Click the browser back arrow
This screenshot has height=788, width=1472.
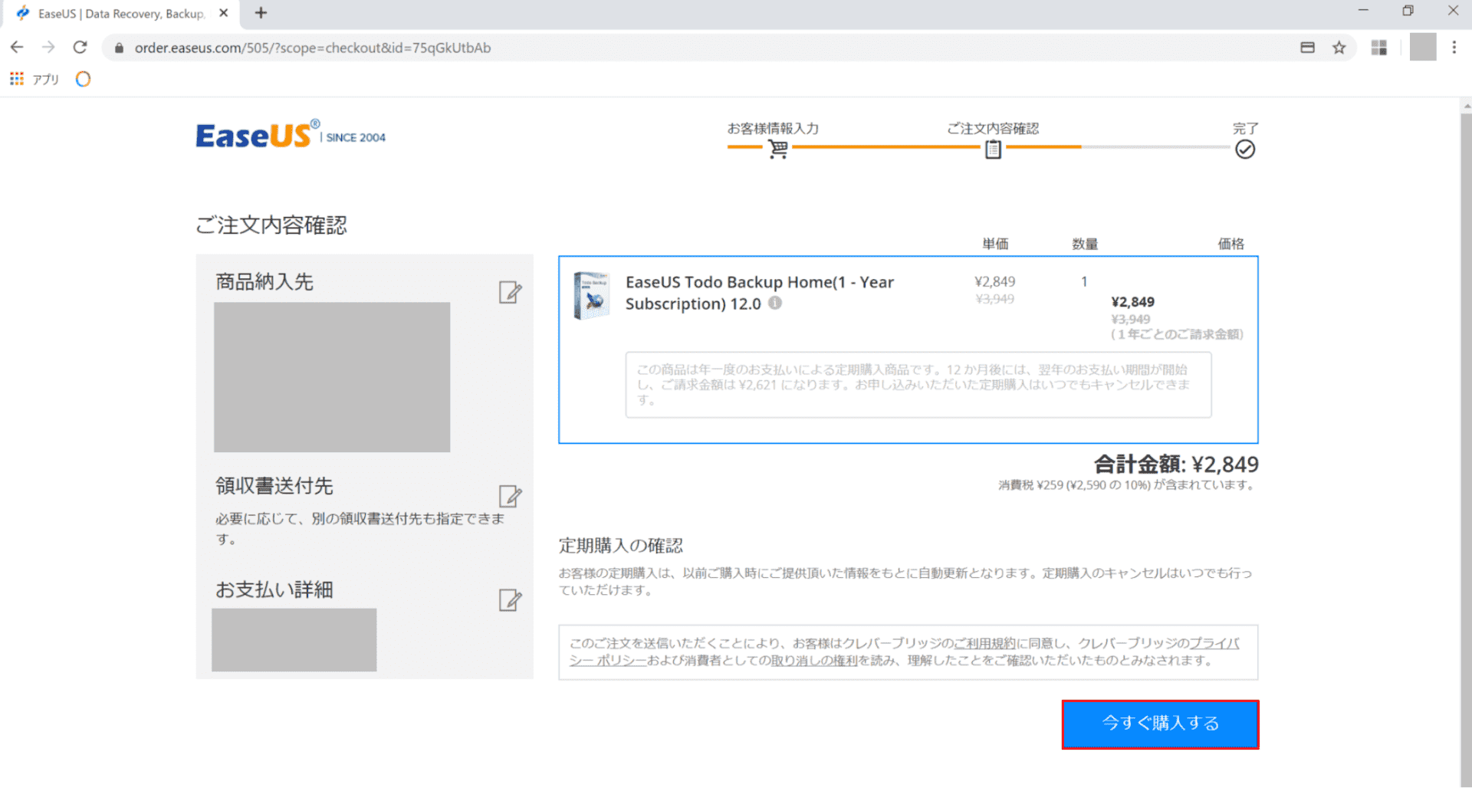coord(17,48)
